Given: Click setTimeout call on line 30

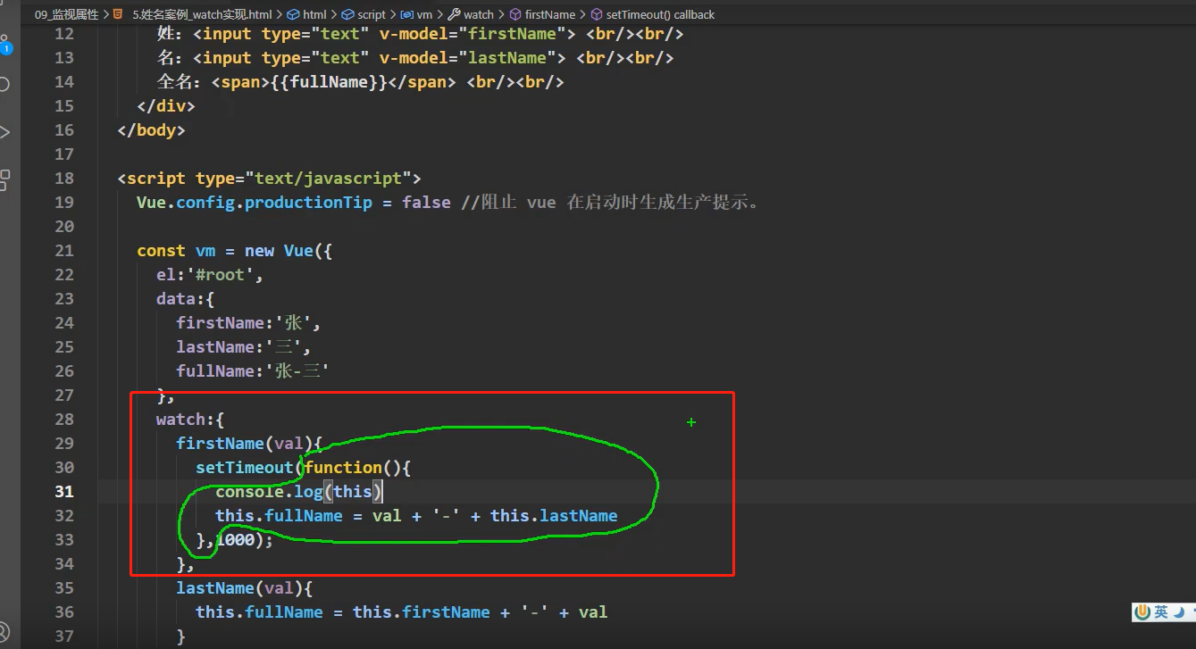Looking at the screenshot, I should tap(245, 468).
